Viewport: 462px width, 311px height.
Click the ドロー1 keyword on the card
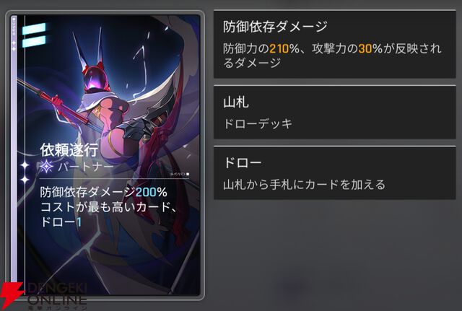point(61,222)
